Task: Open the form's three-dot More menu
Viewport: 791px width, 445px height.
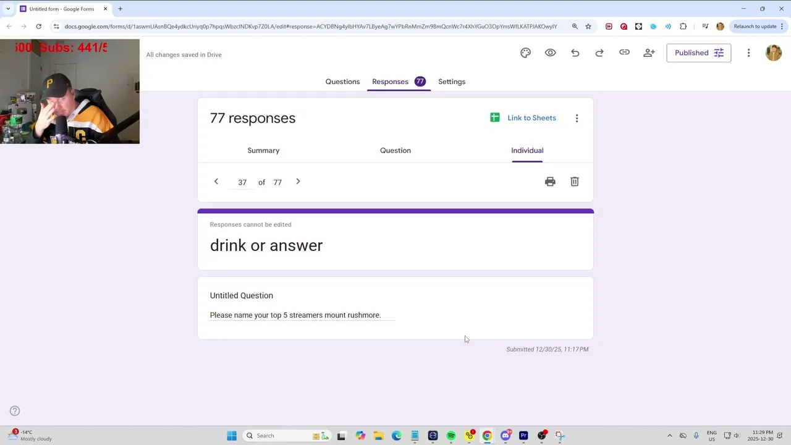Action: 748,53
